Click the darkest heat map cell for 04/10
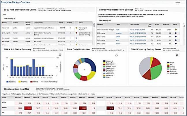This screenshot has width=187, height=116. pos(110,108)
